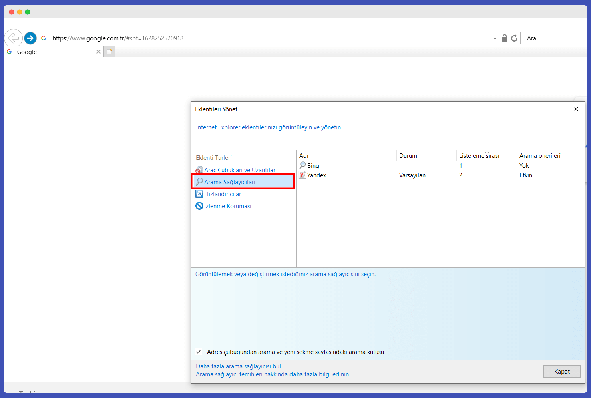Viewport: 591px width, 398px height.
Task: Click the macOS red close window button
Action: 12,12
